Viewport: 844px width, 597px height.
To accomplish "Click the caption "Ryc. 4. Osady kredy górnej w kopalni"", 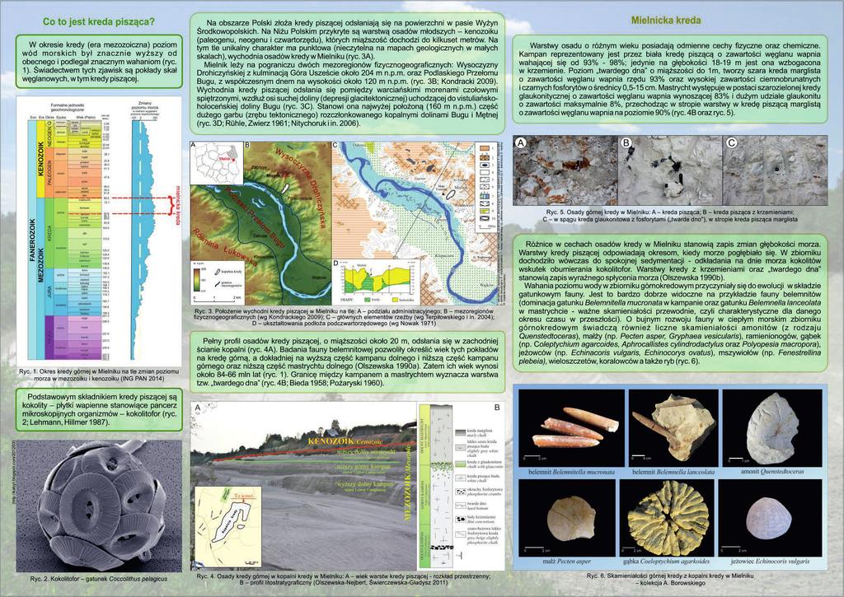I will (x=344, y=579).
